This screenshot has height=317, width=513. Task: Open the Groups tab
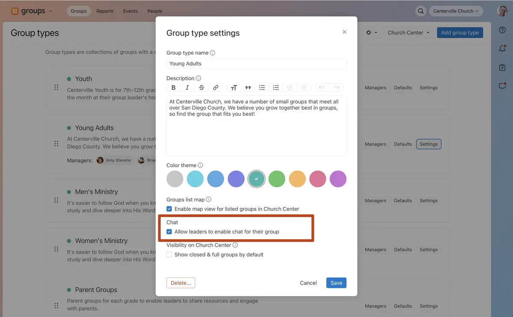click(x=79, y=11)
